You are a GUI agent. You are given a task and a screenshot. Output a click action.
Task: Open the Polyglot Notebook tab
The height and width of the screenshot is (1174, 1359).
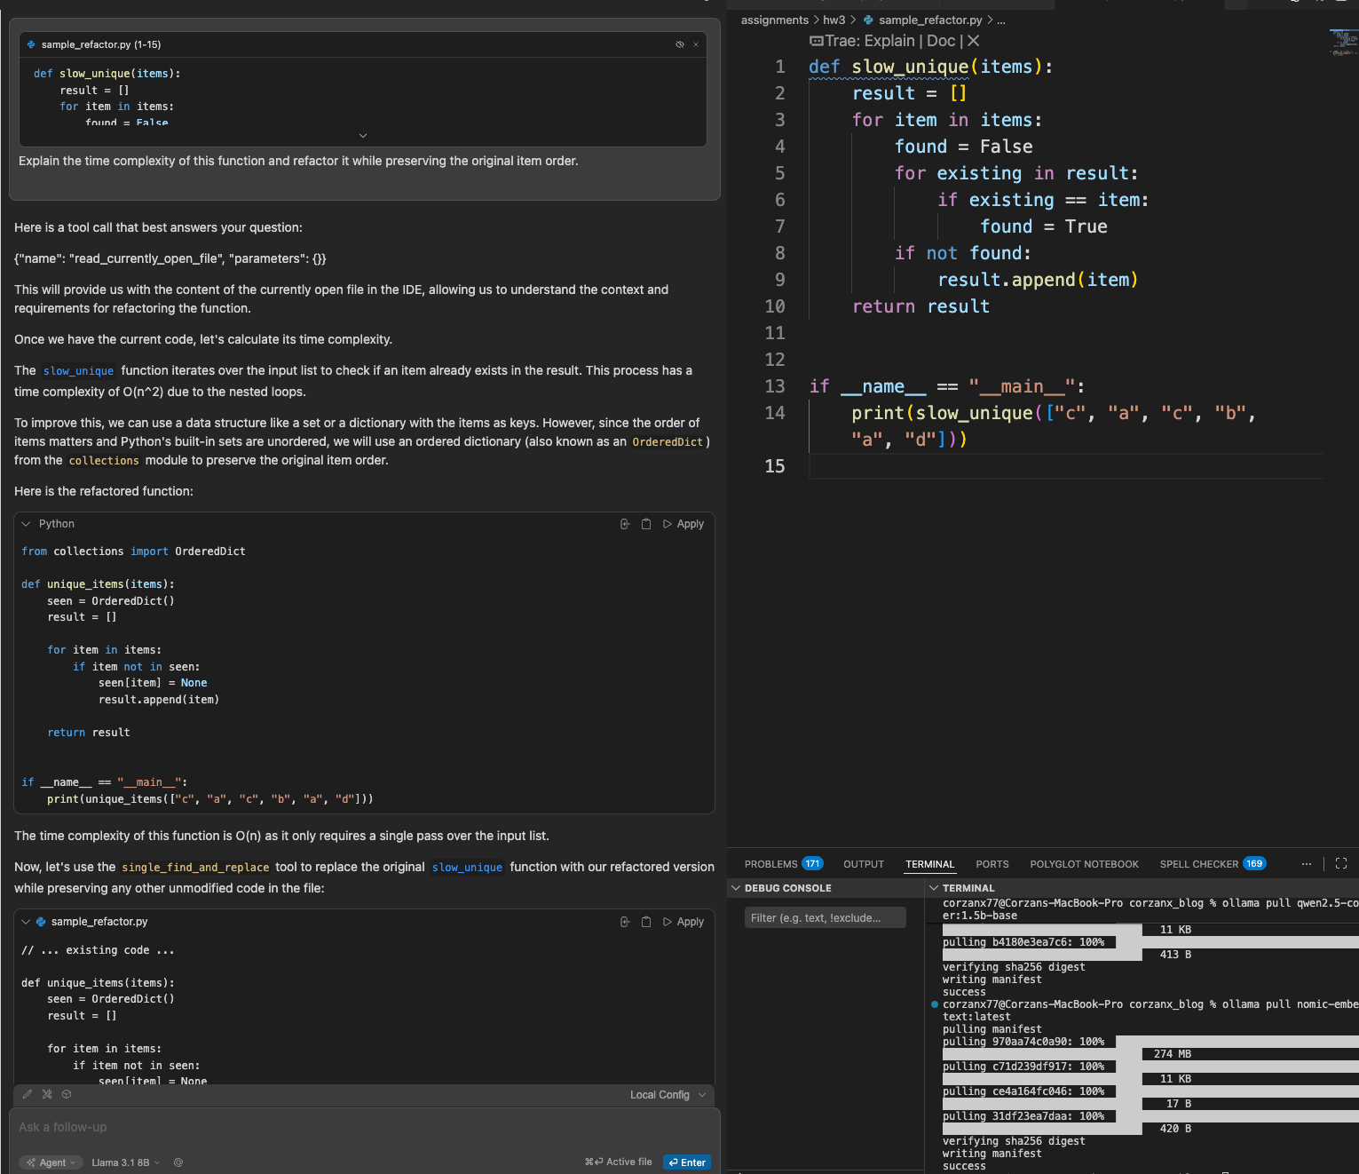point(1085,864)
